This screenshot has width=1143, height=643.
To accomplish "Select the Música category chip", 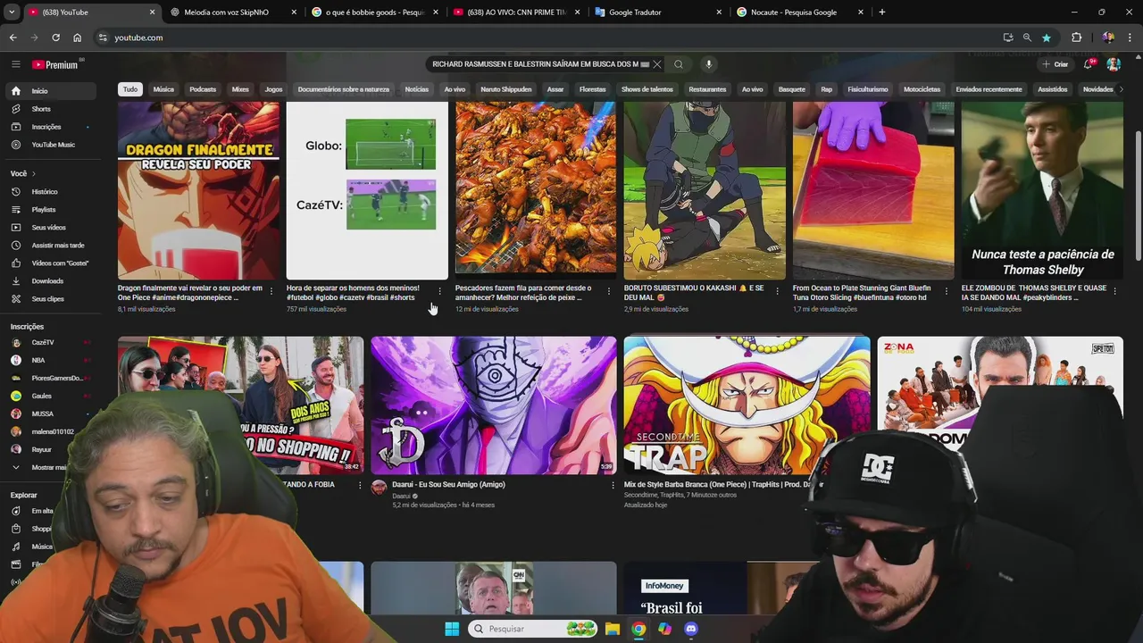I will point(163,89).
